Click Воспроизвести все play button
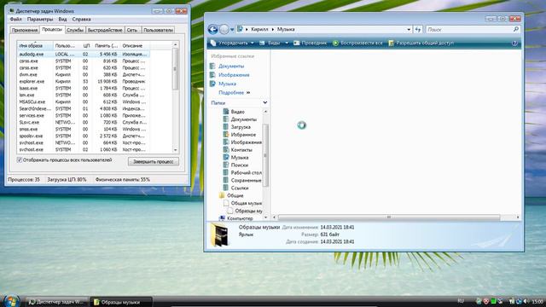 [357, 43]
